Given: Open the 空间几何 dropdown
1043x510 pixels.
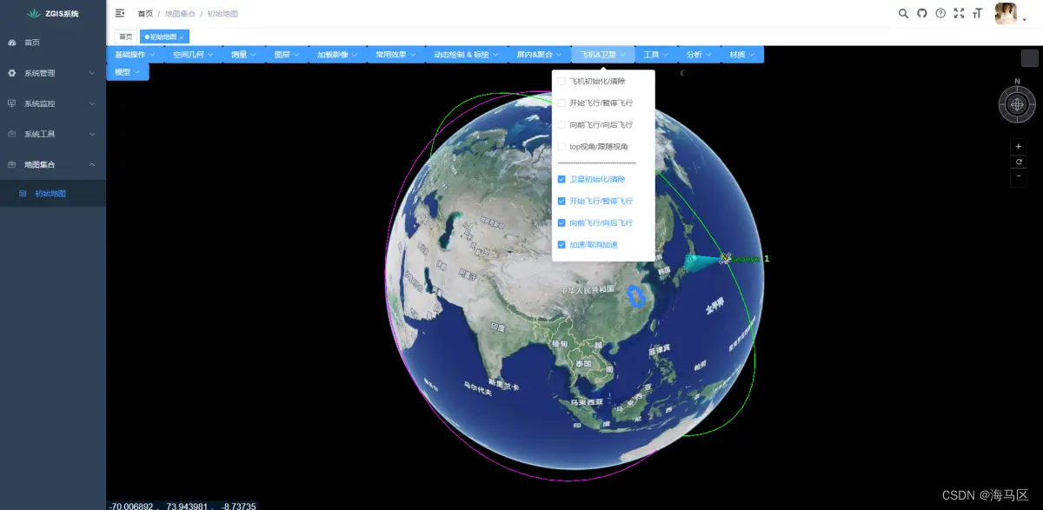Looking at the screenshot, I should (193, 54).
